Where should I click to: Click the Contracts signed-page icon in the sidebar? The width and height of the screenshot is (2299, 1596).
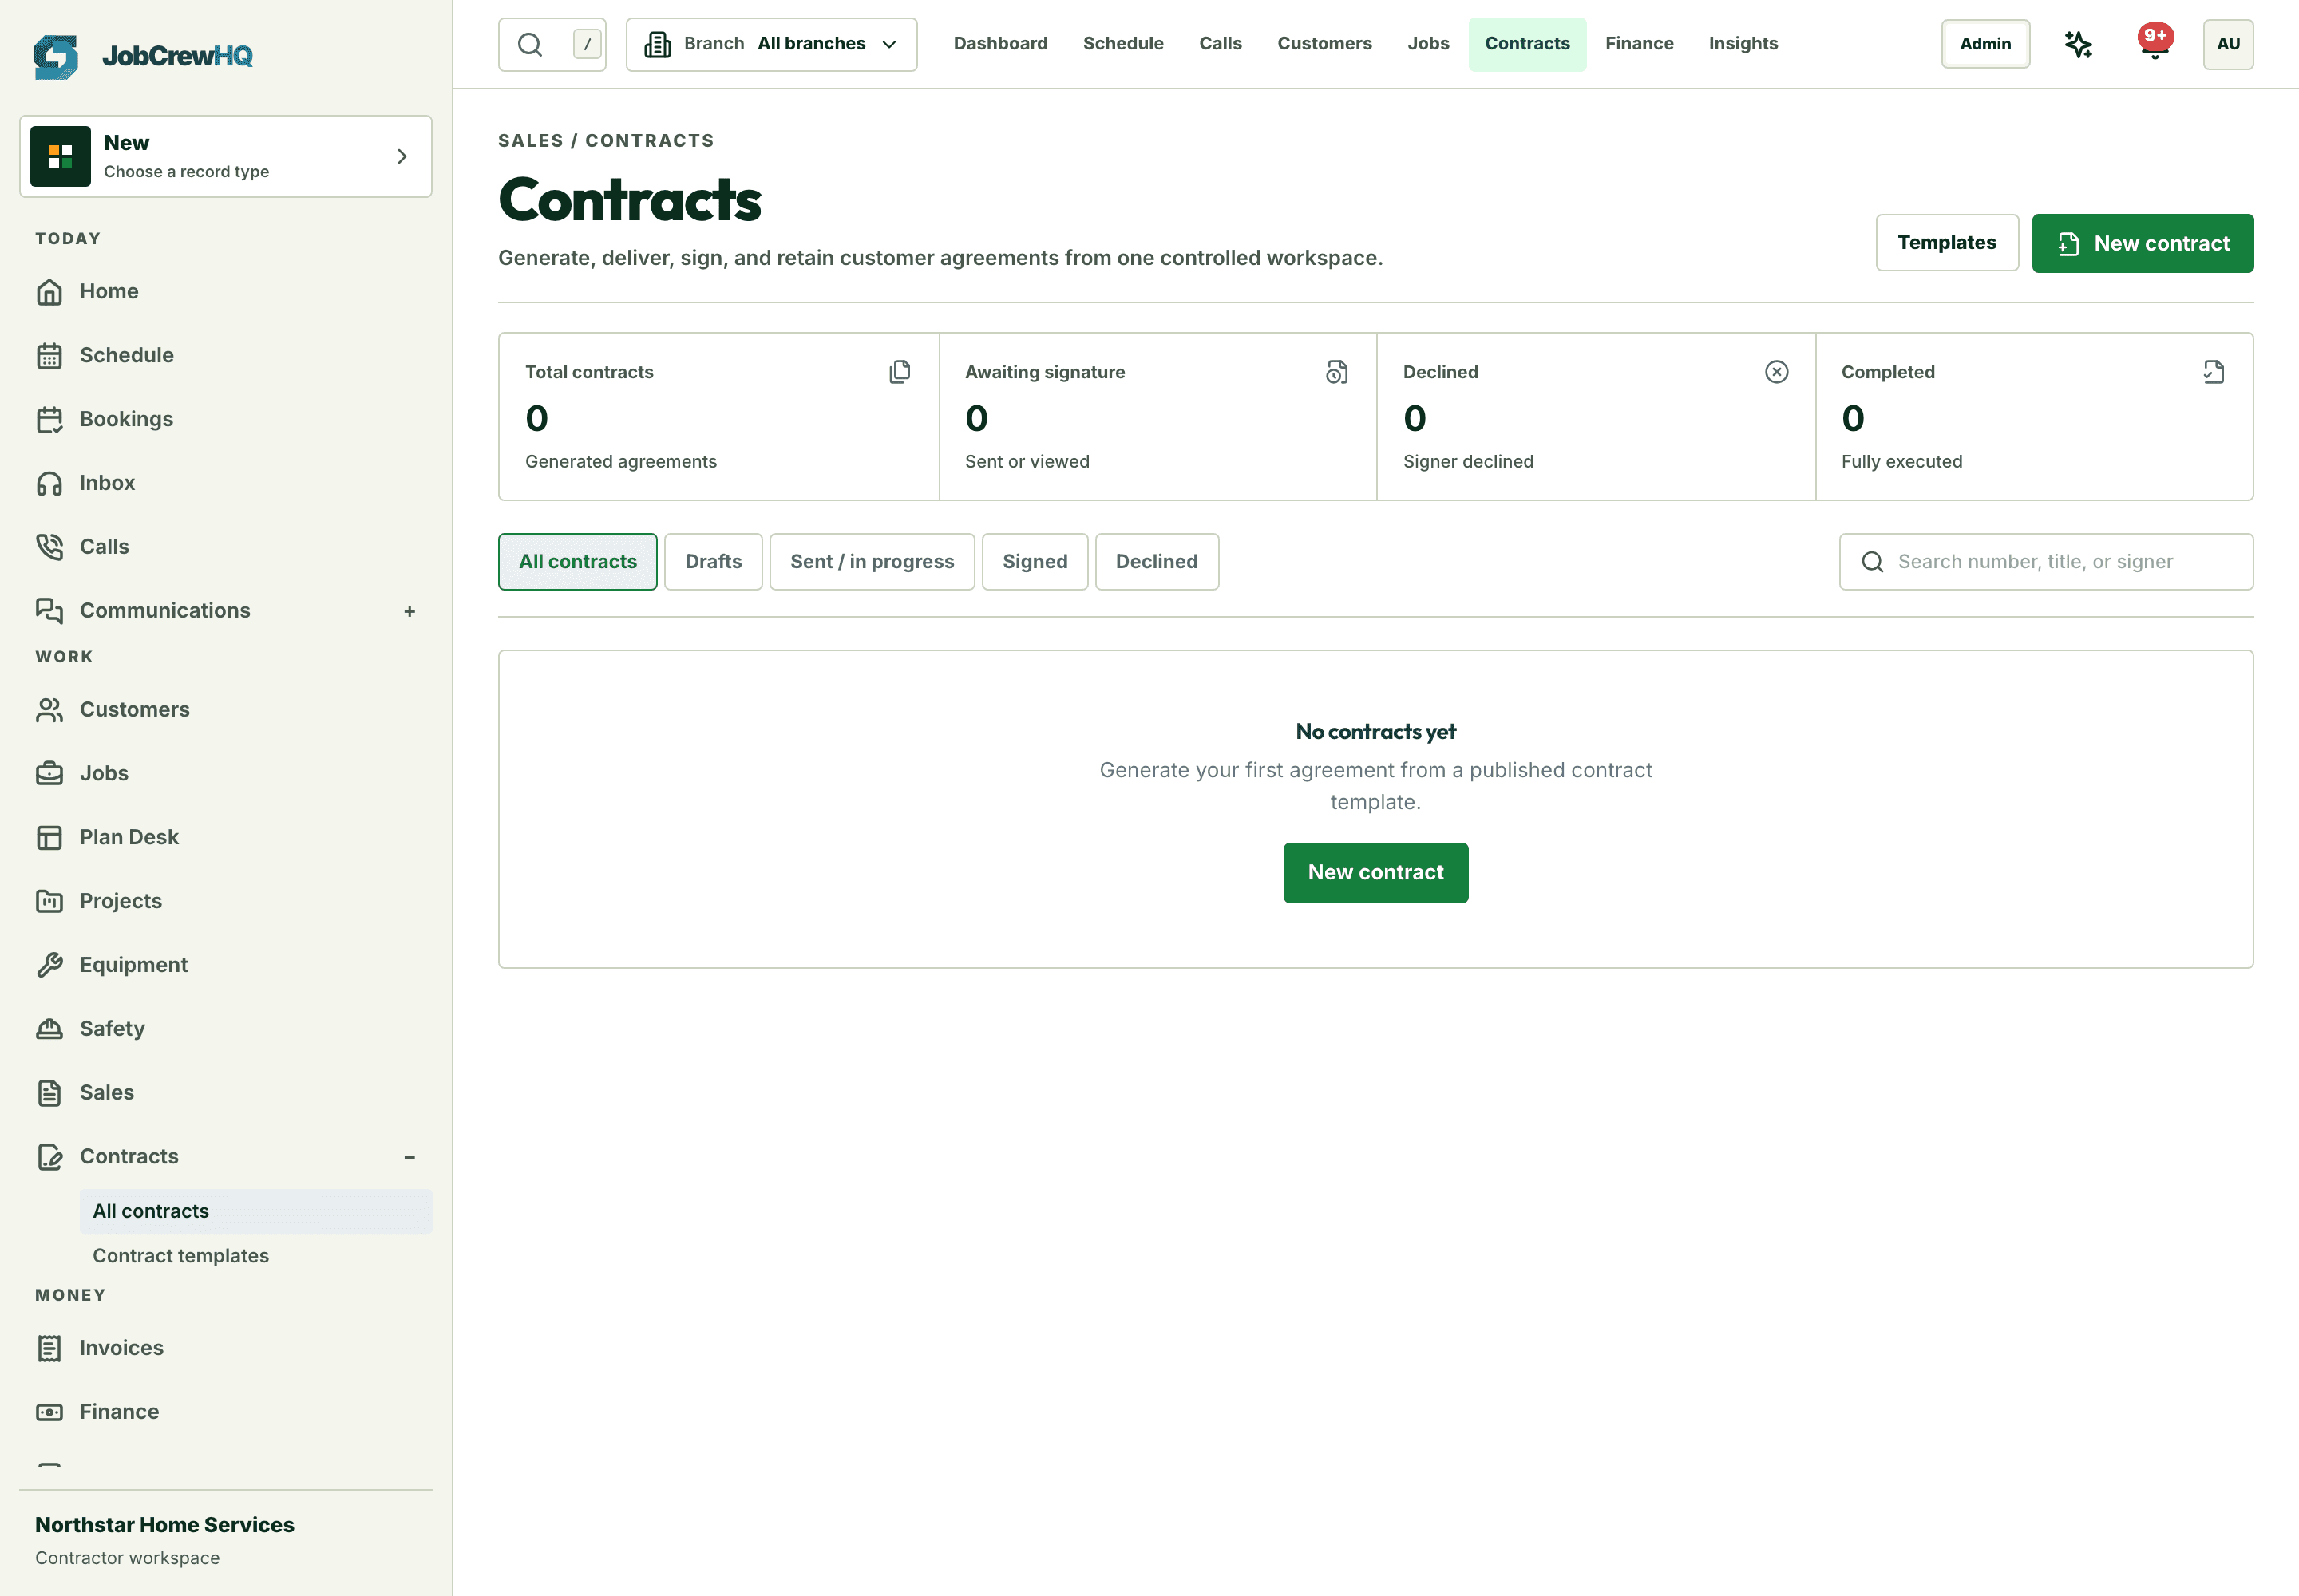[49, 1157]
